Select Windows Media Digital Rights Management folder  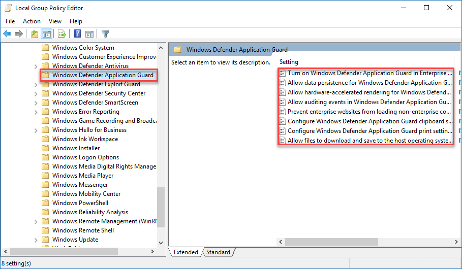click(x=104, y=166)
